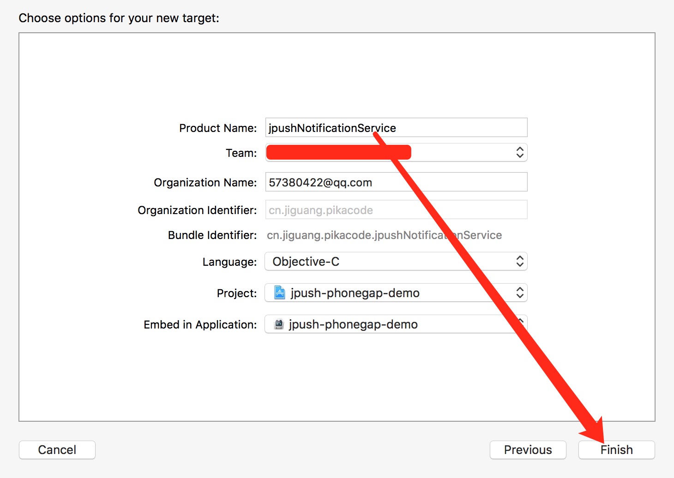
Task: Click the 'Choose options for your new target' heading
Action: 119,18
